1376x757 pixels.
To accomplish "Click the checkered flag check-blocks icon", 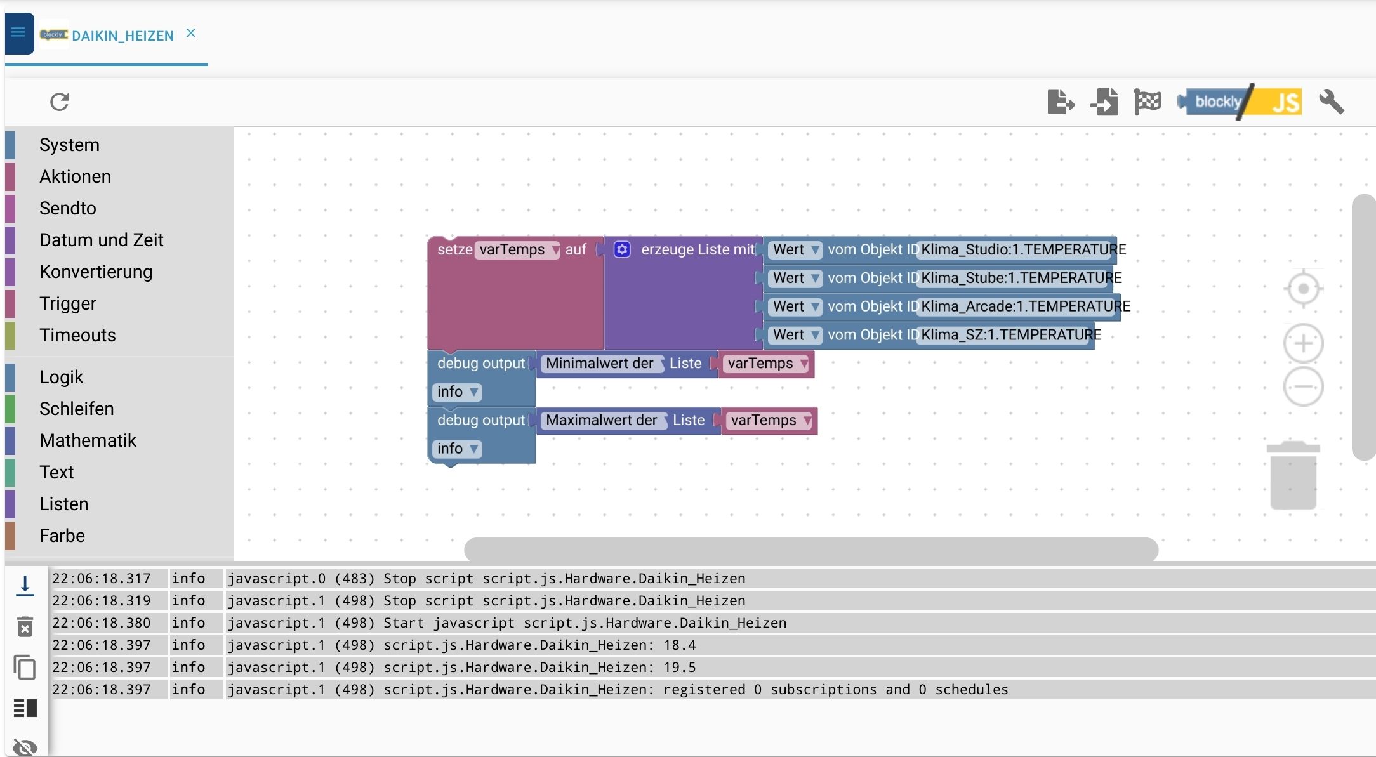I will [x=1147, y=102].
